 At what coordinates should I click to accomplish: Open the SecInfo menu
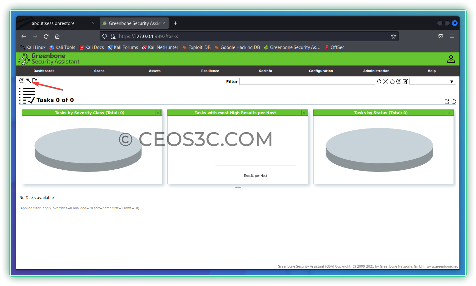point(265,71)
